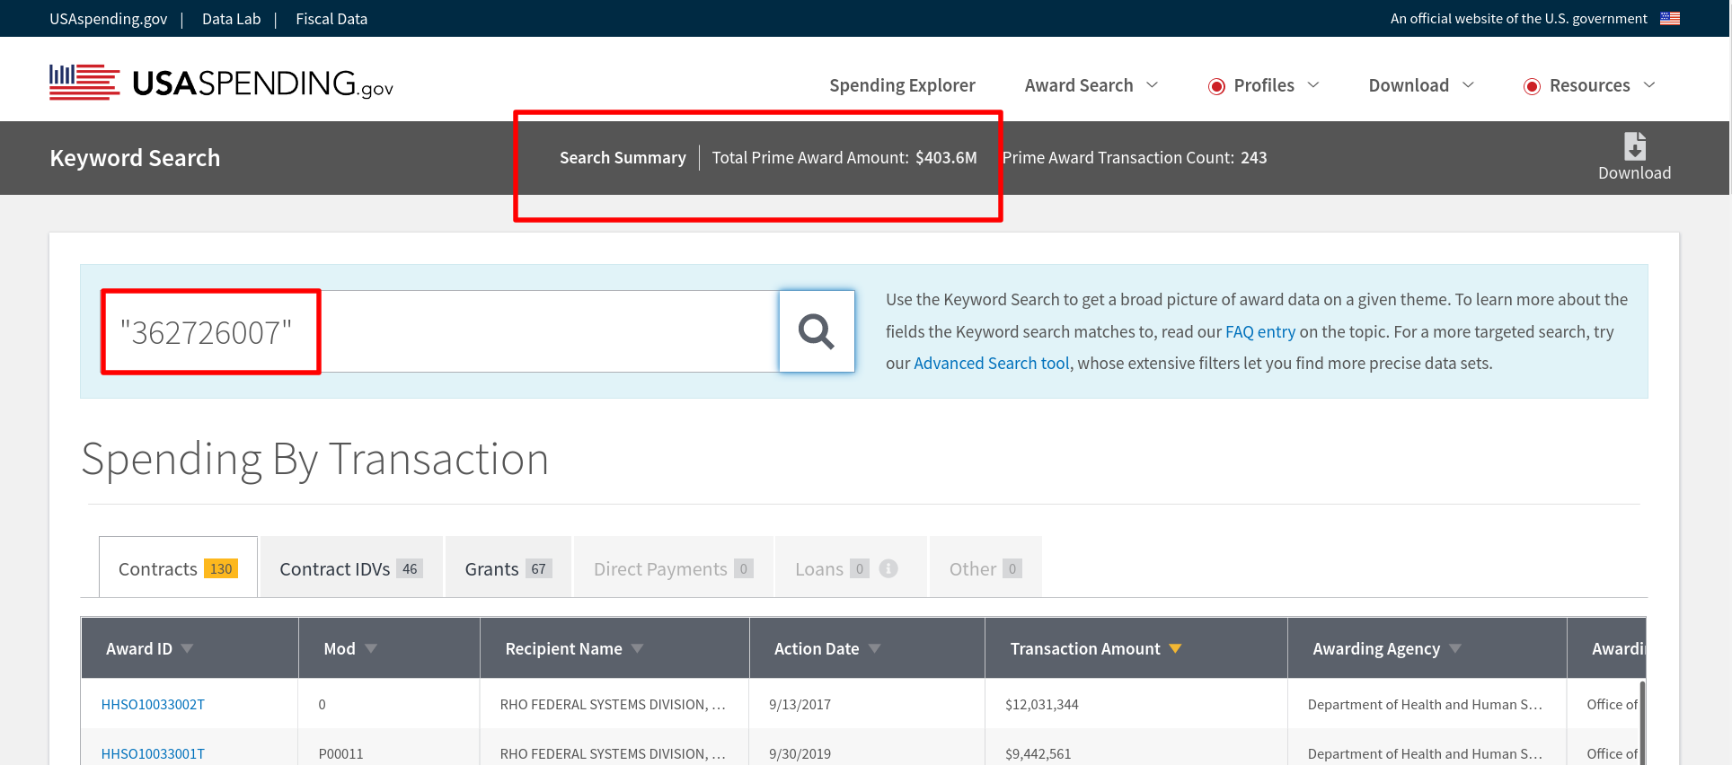Click the red dot next to Resources
Viewport: 1732px width, 765px height.
click(x=1532, y=86)
